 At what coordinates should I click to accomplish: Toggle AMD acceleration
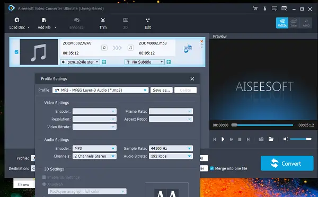[306, 23]
